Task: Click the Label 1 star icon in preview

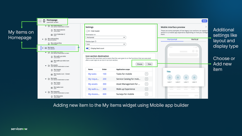Action: tap(170, 77)
